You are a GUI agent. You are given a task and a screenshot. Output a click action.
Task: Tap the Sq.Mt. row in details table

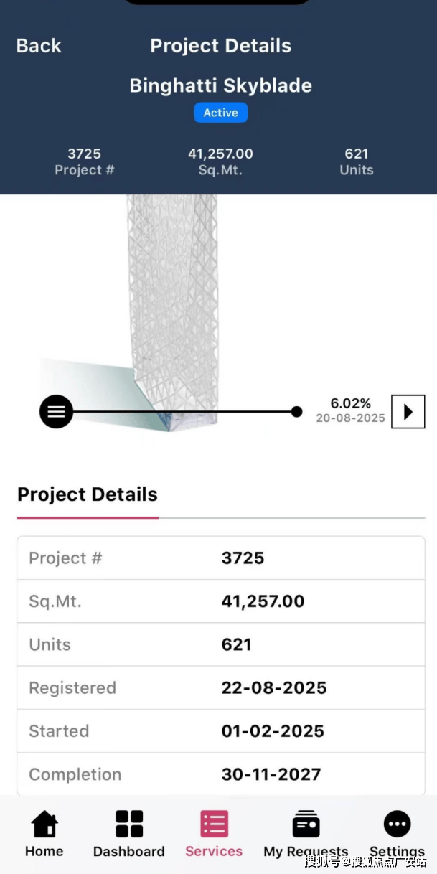click(x=220, y=601)
